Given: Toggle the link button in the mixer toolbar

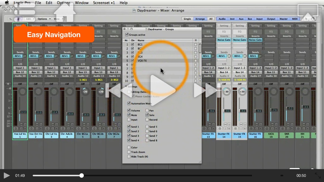Looking at the screenshot, I should [x=18, y=19].
